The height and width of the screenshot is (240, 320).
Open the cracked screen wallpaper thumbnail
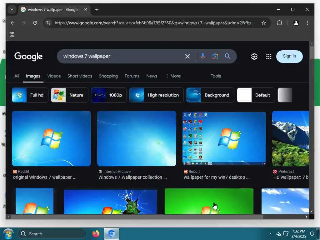pos(110,202)
